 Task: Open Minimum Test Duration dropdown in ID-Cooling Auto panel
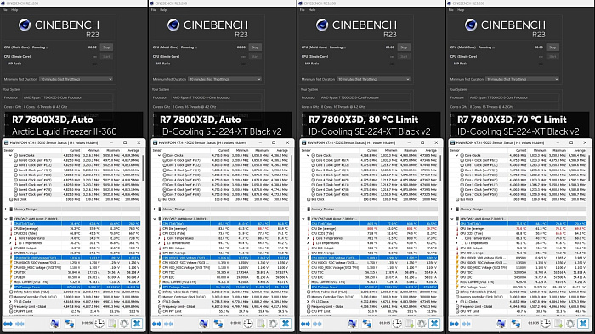click(225, 79)
